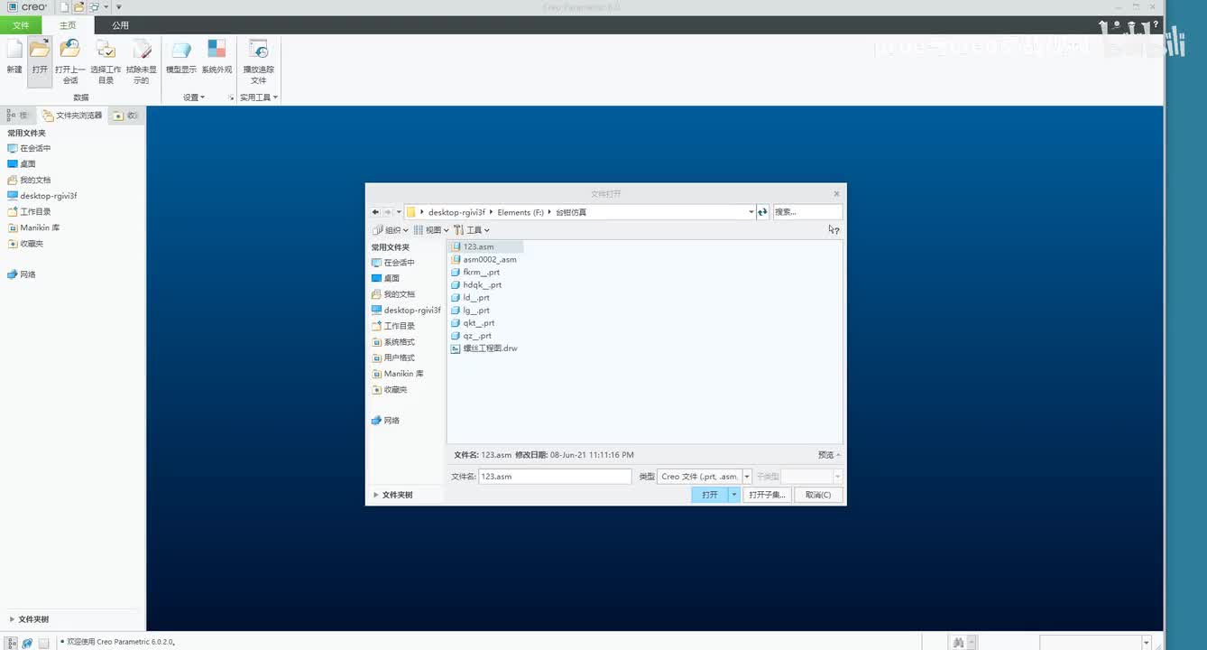Click the 打开子集... button
This screenshot has width=1207, height=650.
[x=768, y=495]
